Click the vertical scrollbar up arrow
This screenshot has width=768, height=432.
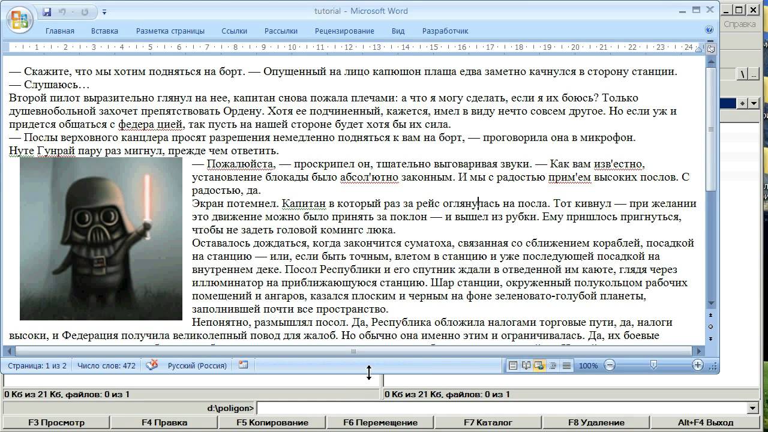[x=712, y=62]
